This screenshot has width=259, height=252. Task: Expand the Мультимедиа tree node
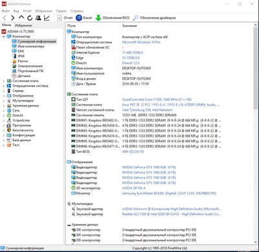pyautogui.click(x=4, y=101)
